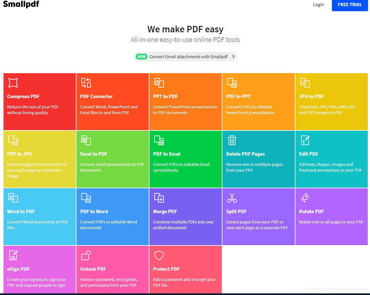Click the Unlock PDF padlock icon
370x295 pixels.
pos(86,255)
